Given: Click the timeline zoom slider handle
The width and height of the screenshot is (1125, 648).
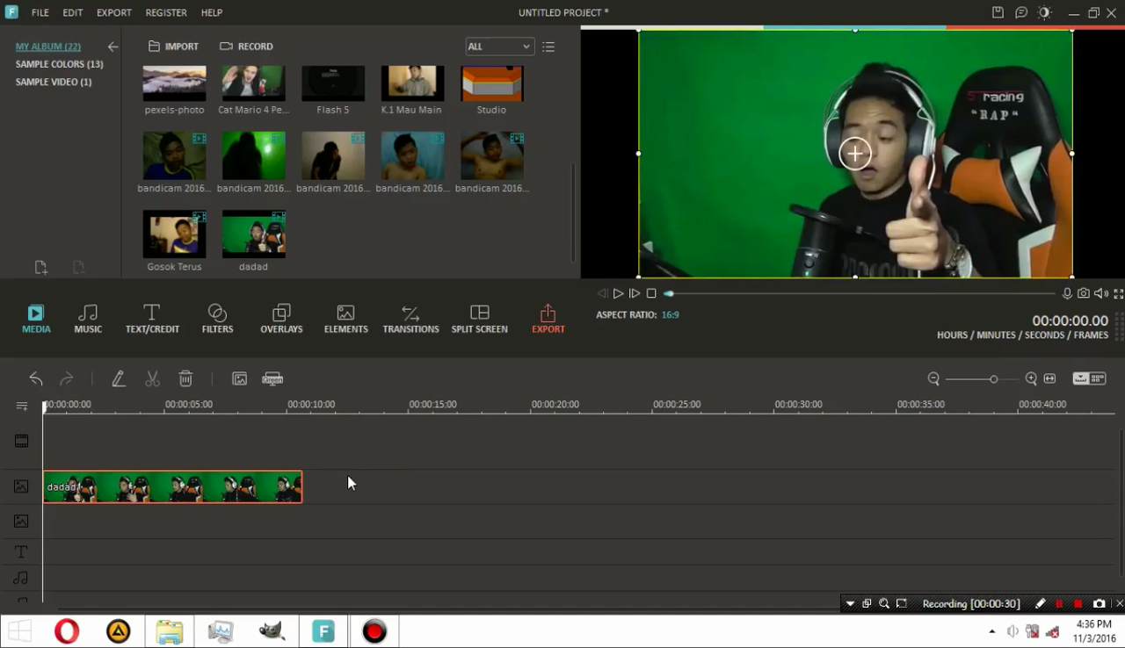Looking at the screenshot, I should (993, 379).
